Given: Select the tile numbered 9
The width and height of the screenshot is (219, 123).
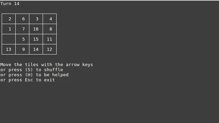Looking at the screenshot, I should click(x=23, y=49).
